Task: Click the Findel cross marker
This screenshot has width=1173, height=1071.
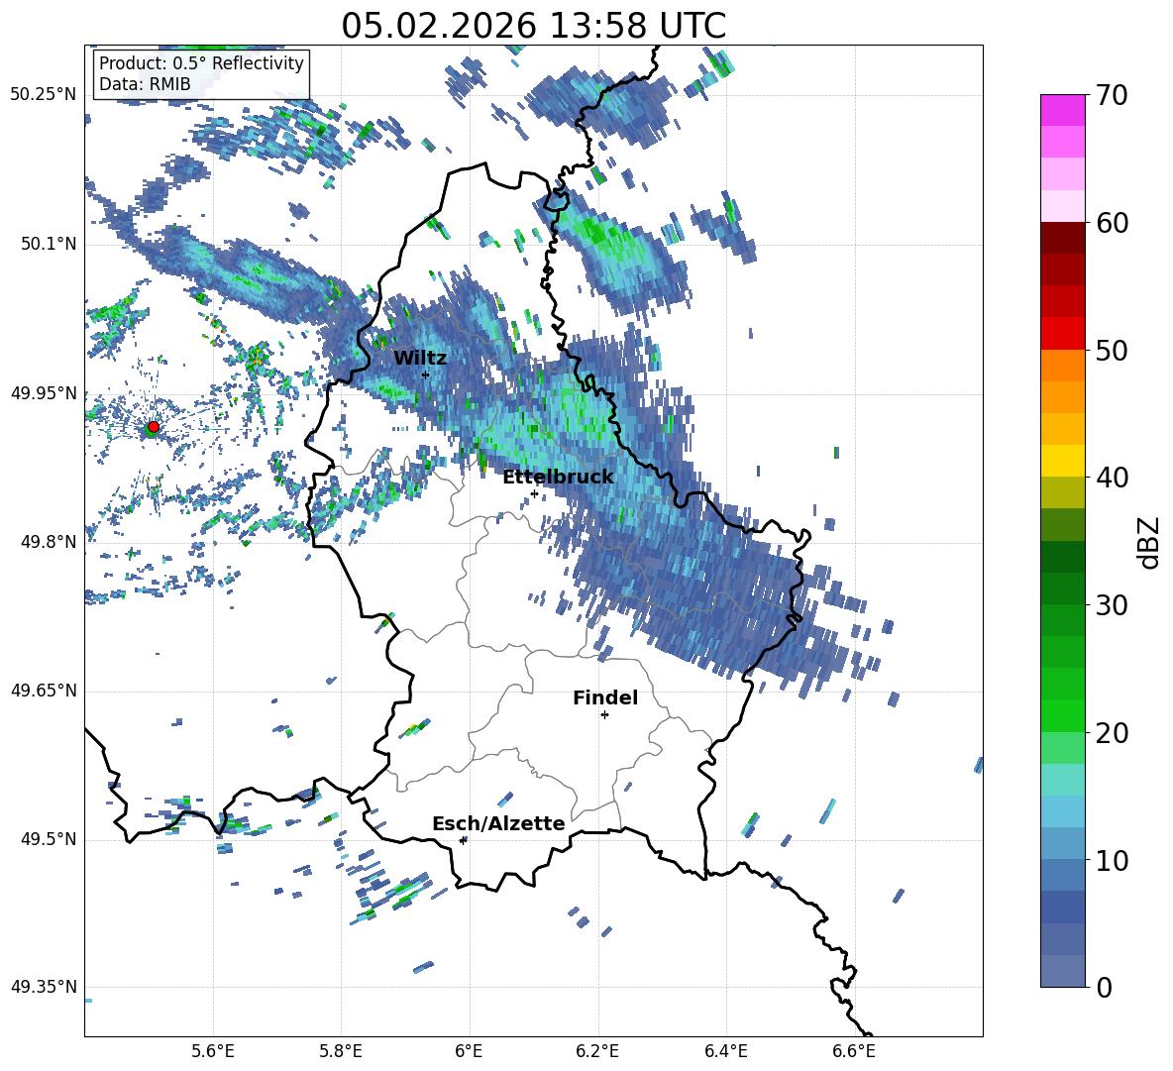Action: click(604, 715)
